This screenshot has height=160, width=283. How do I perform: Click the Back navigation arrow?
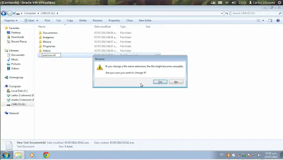pyautogui.click(x=4, y=13)
